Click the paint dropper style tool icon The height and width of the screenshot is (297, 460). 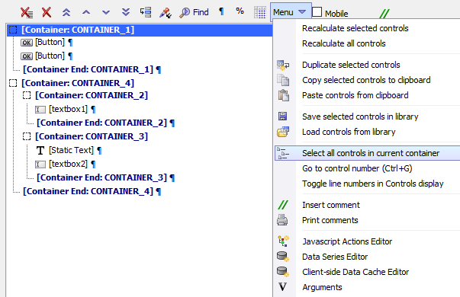point(166,13)
